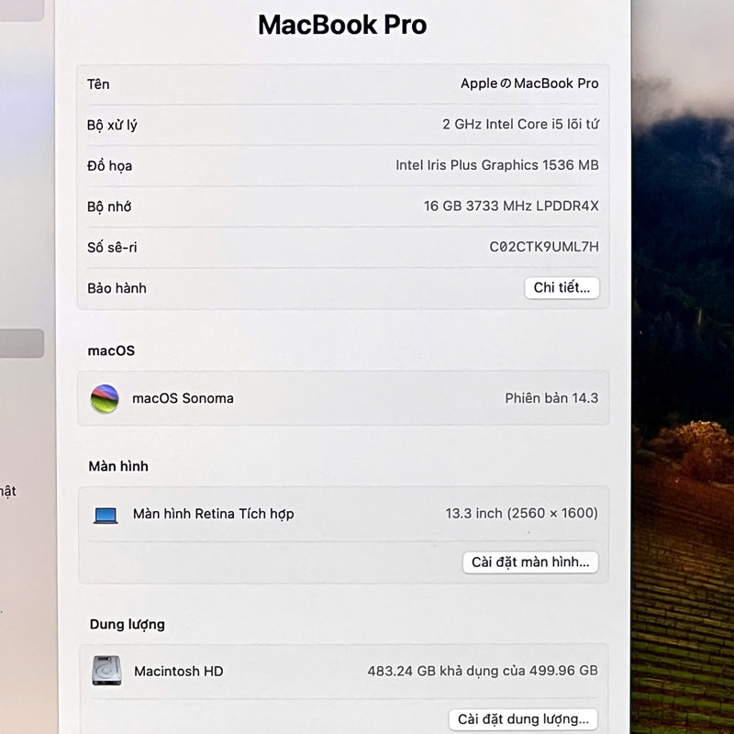Screen dimensions: 734x734
Task: Open Cài đặt màn hình display settings
Action: point(530,562)
